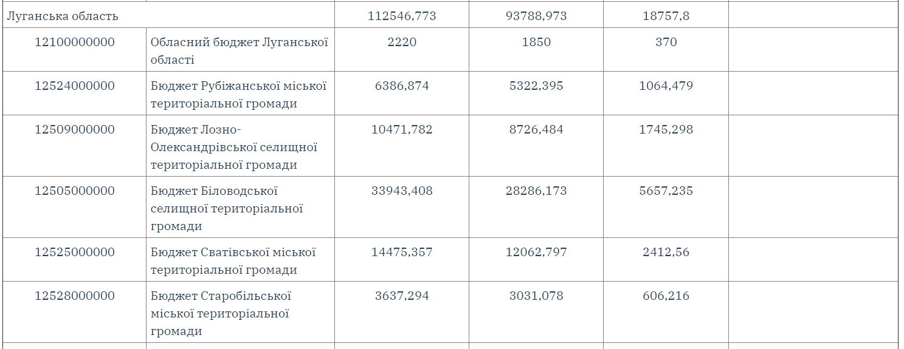Click the "Луганська область" row heading

[63, 16]
